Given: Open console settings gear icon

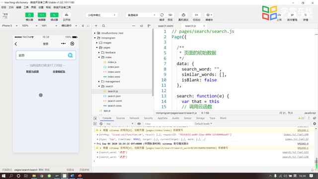Looking at the screenshot, I should pos(315,124).
